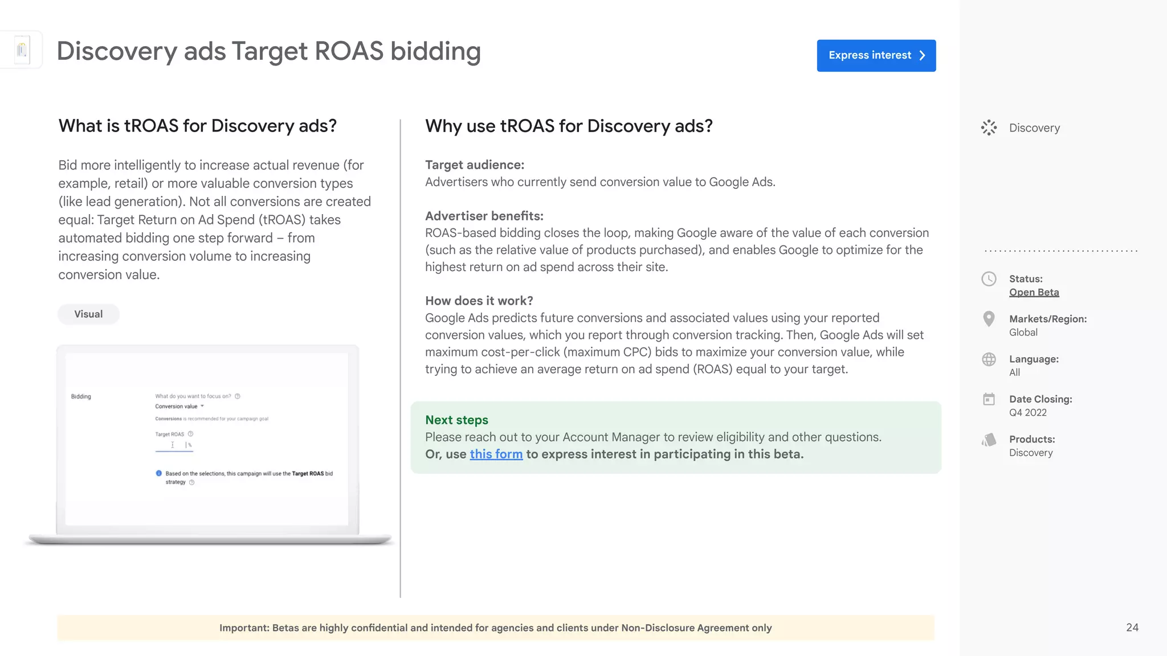Click the slide thumbnail icon beside title

[x=22, y=50]
